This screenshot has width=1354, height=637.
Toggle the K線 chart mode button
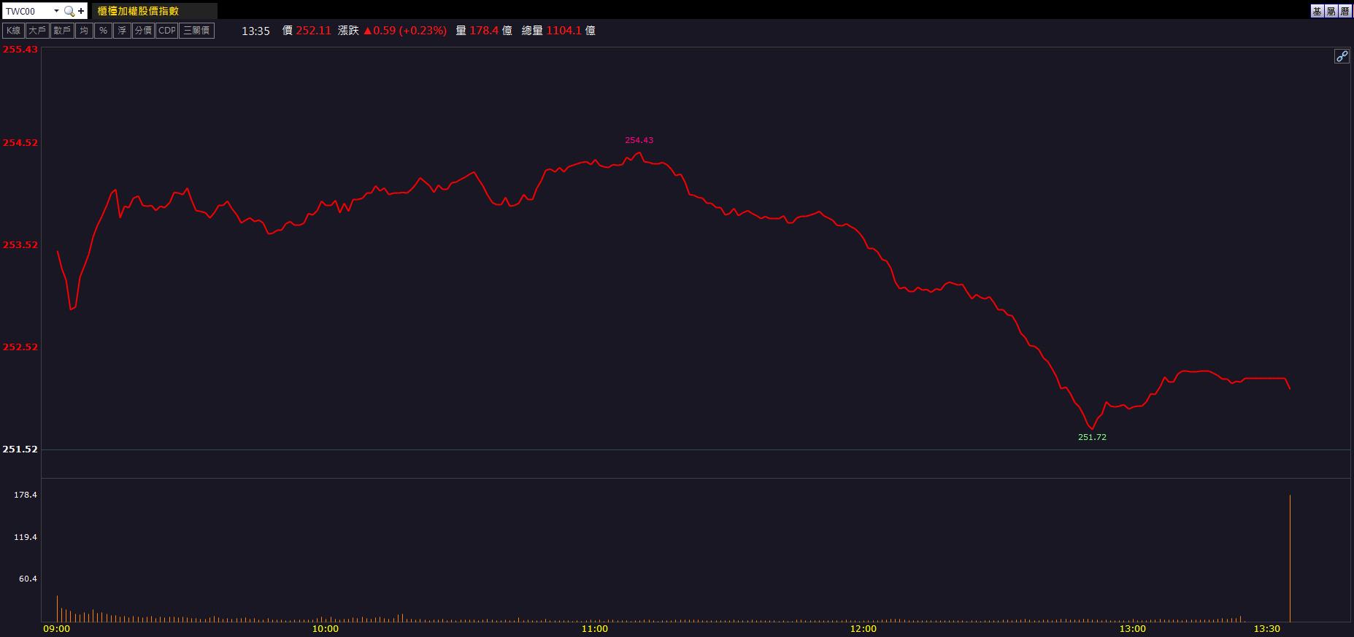click(14, 31)
